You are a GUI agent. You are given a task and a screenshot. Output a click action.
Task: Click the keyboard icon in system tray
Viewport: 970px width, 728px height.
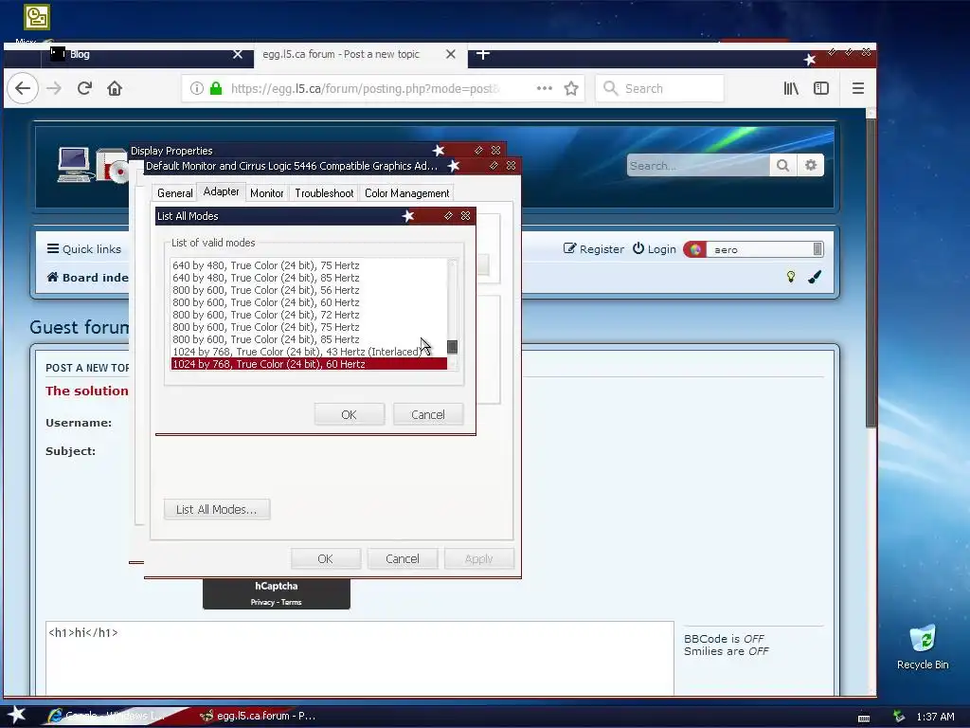coord(864,718)
